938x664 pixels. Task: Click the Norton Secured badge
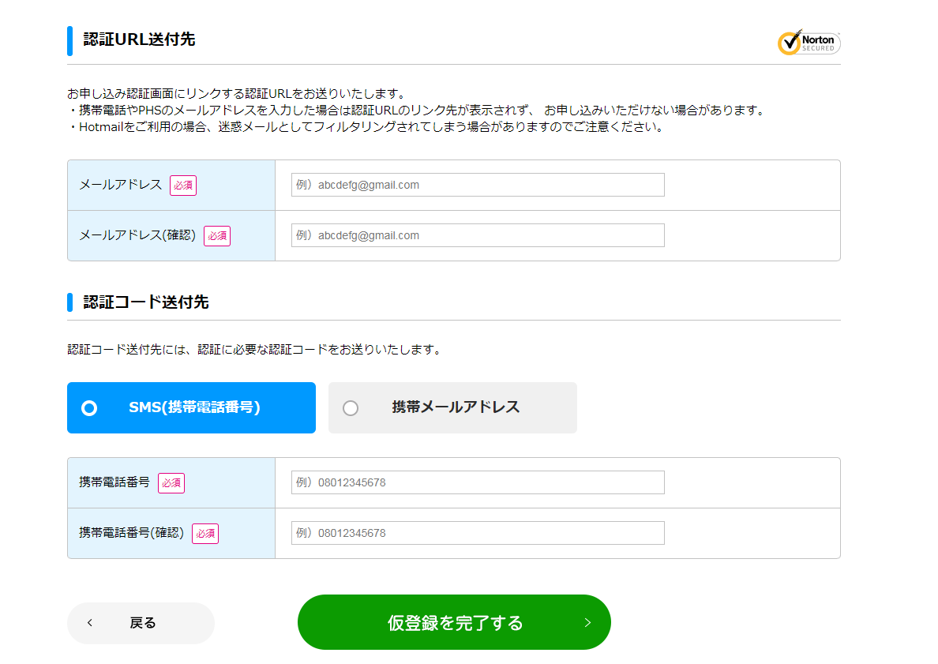click(809, 43)
